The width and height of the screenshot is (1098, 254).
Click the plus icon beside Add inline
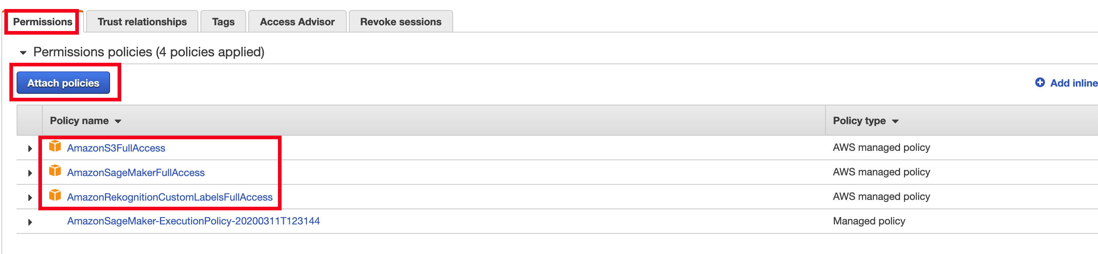(1040, 82)
